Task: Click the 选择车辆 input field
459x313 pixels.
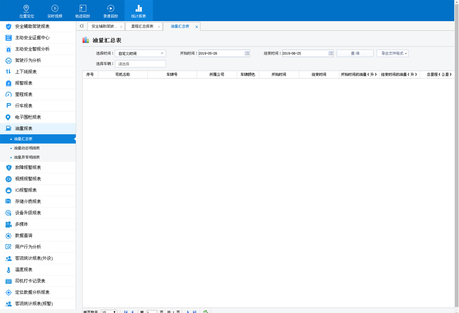Action: click(140, 64)
